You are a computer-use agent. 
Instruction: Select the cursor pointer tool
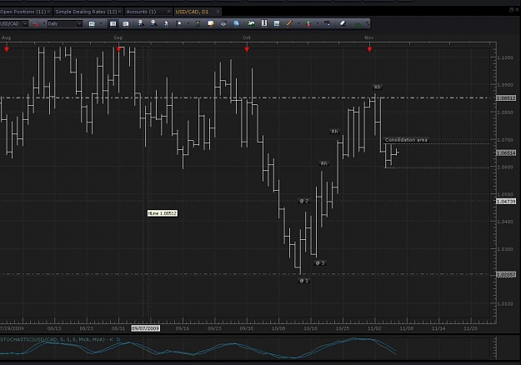(166, 23)
